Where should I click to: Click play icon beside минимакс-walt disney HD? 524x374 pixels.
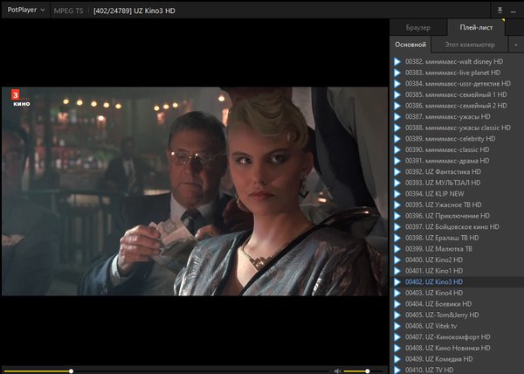(x=397, y=61)
